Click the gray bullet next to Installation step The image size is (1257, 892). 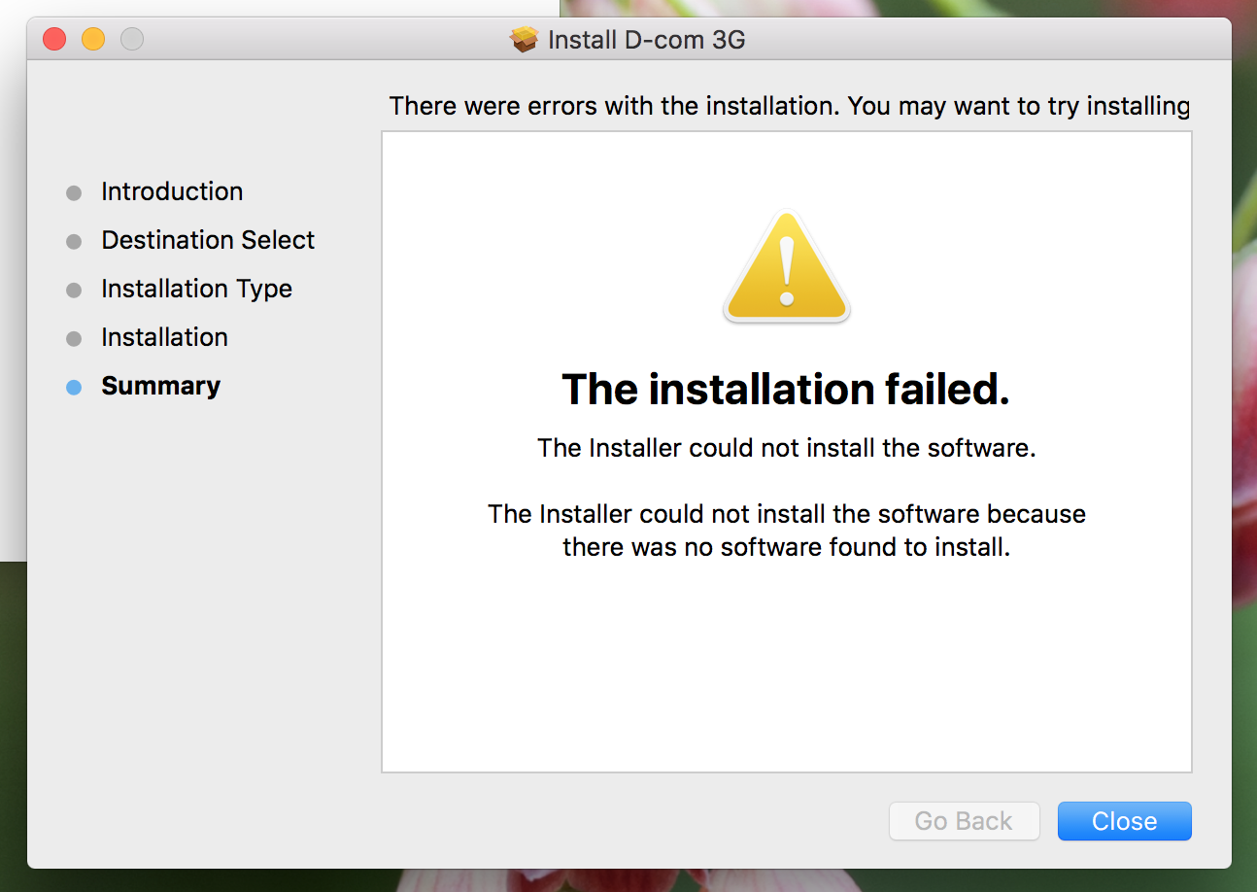tap(74, 338)
